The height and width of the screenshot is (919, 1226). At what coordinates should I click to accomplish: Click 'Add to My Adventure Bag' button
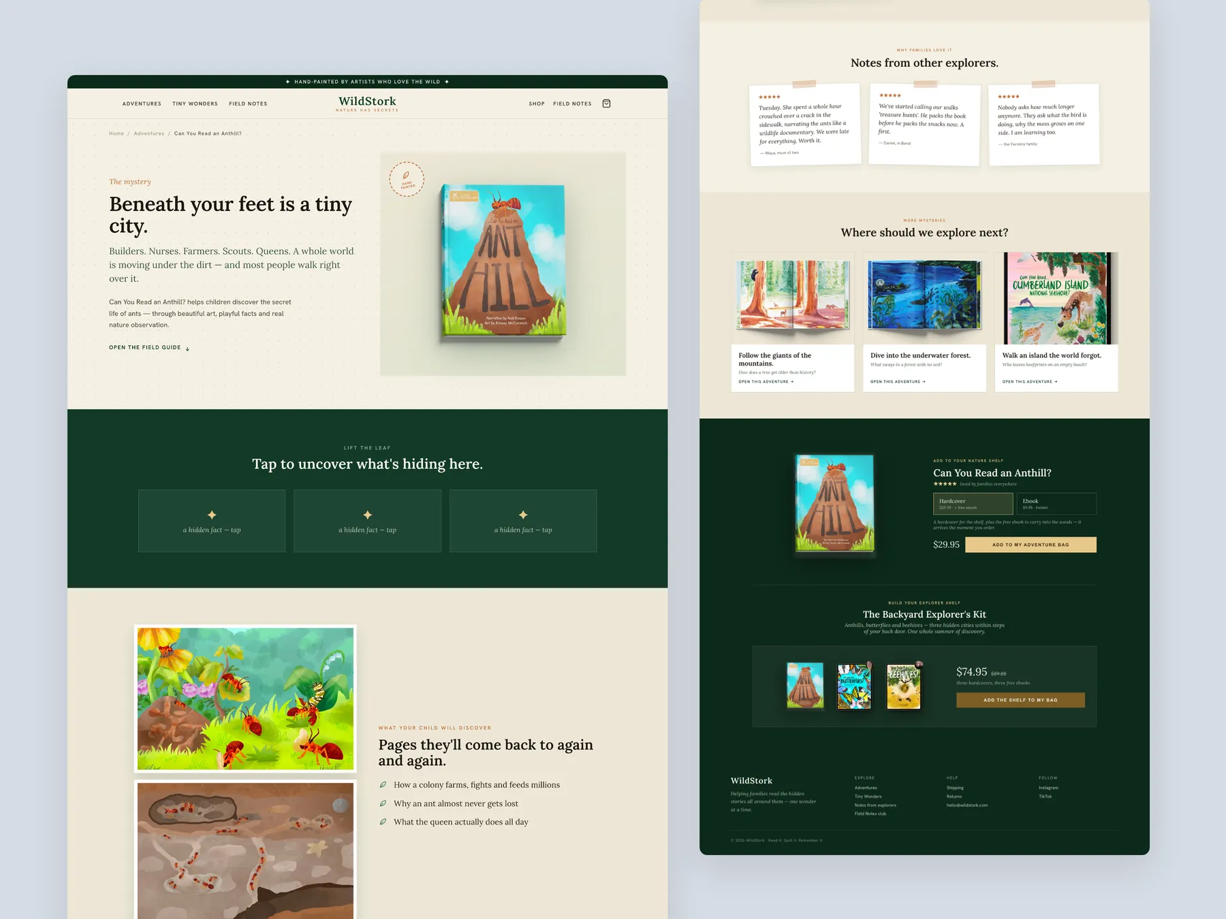point(1031,545)
